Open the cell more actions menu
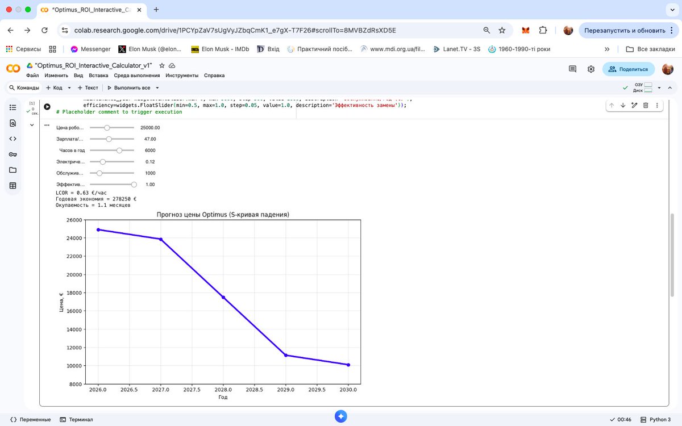682x426 pixels. pyautogui.click(x=657, y=105)
